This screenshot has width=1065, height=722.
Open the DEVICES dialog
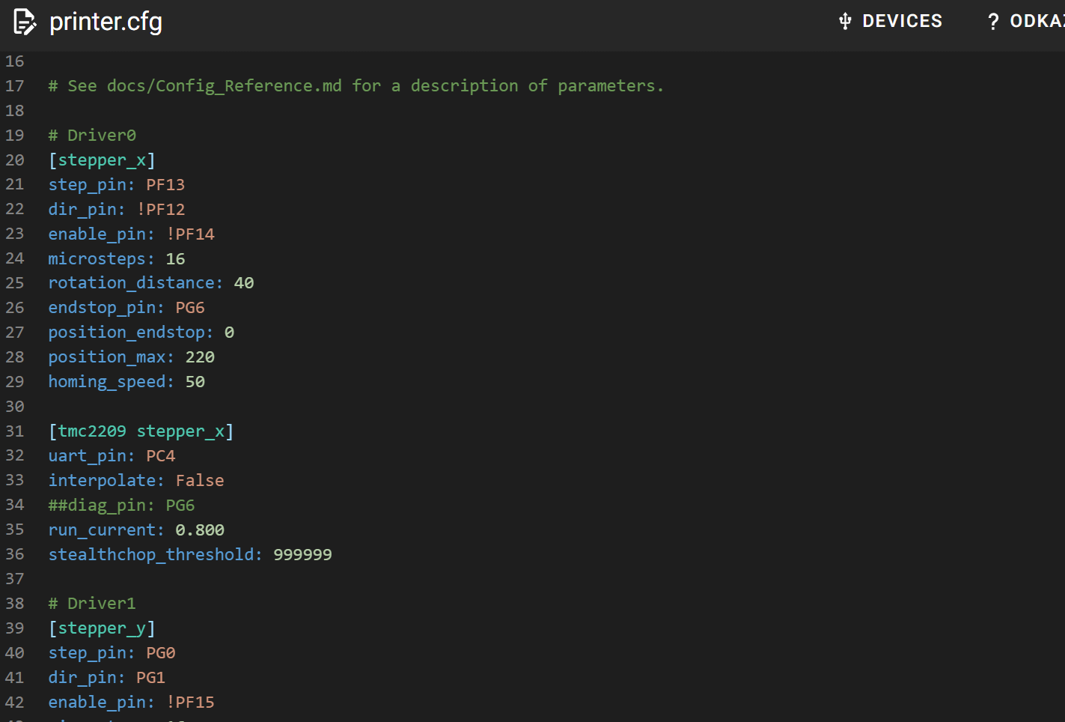(901, 22)
